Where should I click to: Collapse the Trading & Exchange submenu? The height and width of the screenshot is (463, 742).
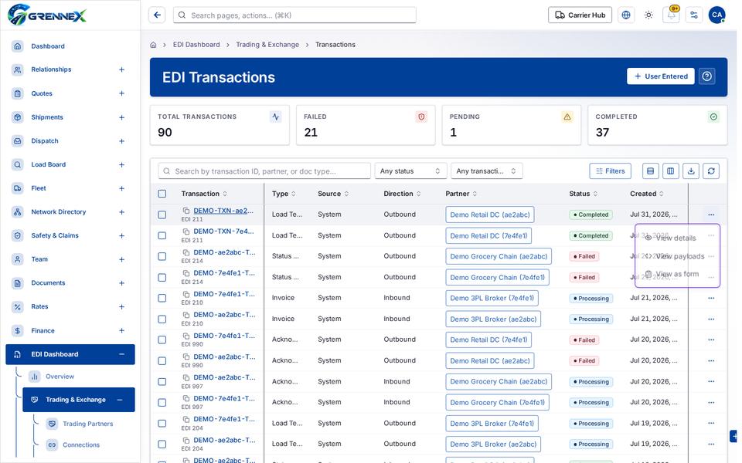tap(120, 400)
